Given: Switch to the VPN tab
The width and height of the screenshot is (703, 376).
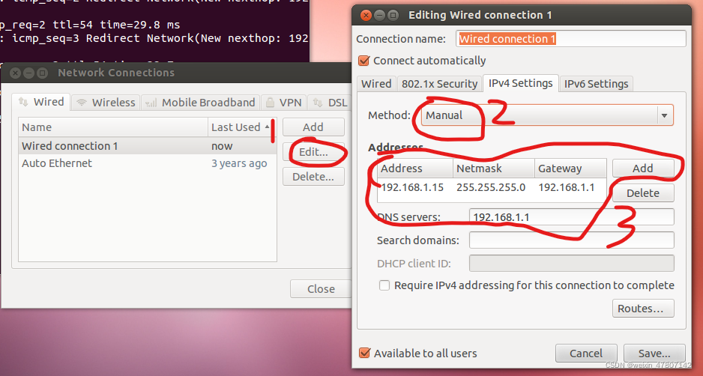Looking at the screenshot, I should (283, 103).
